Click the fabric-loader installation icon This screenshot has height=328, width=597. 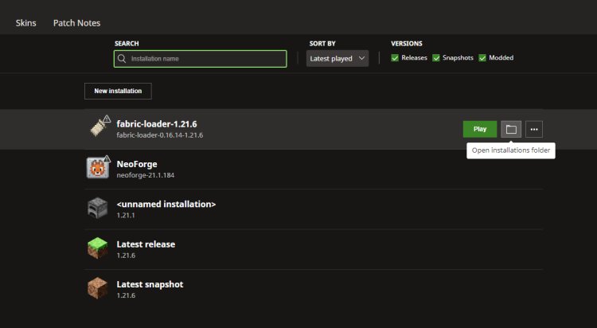99,127
